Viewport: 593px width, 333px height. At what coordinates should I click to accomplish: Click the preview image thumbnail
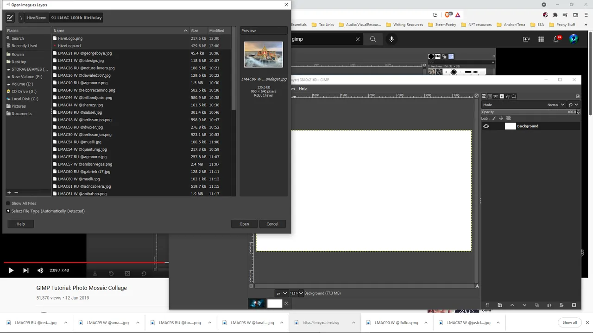coord(264,55)
